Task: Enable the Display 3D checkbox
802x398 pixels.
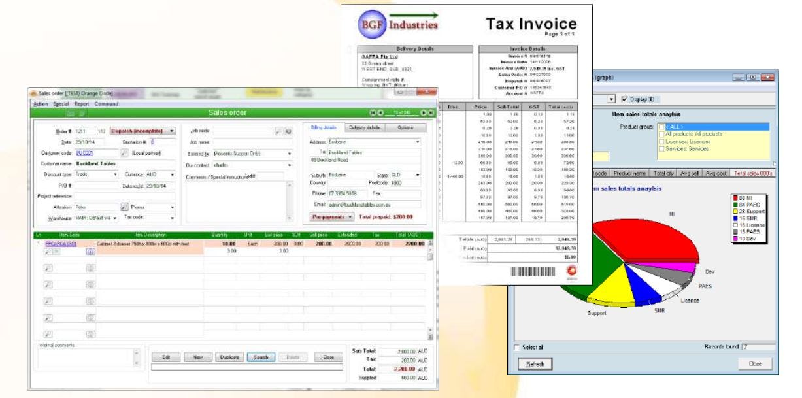Action: [624, 99]
